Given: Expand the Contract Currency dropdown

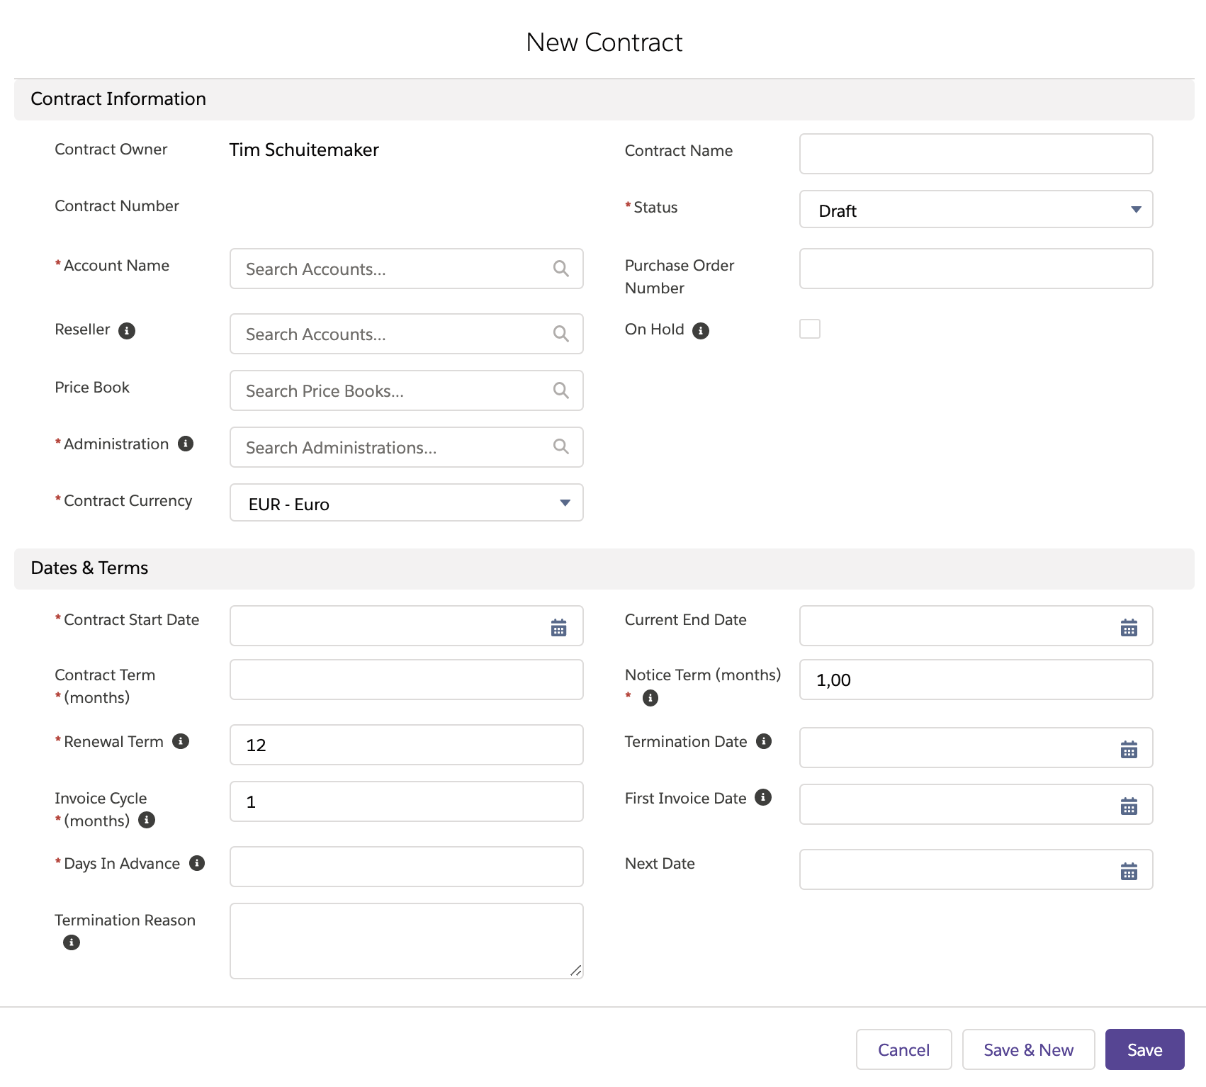Looking at the screenshot, I should 406,503.
